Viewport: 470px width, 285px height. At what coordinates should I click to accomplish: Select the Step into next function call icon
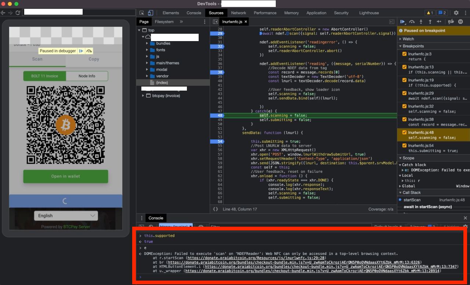click(x=421, y=22)
